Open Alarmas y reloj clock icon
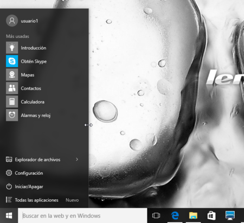The width and height of the screenshot is (244, 223). point(12,115)
